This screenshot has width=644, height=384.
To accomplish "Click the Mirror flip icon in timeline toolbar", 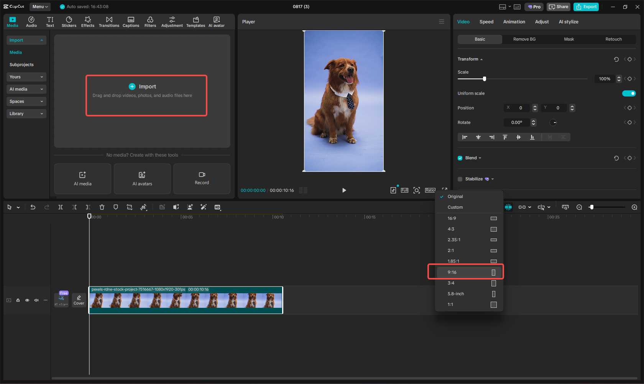I will pos(143,207).
